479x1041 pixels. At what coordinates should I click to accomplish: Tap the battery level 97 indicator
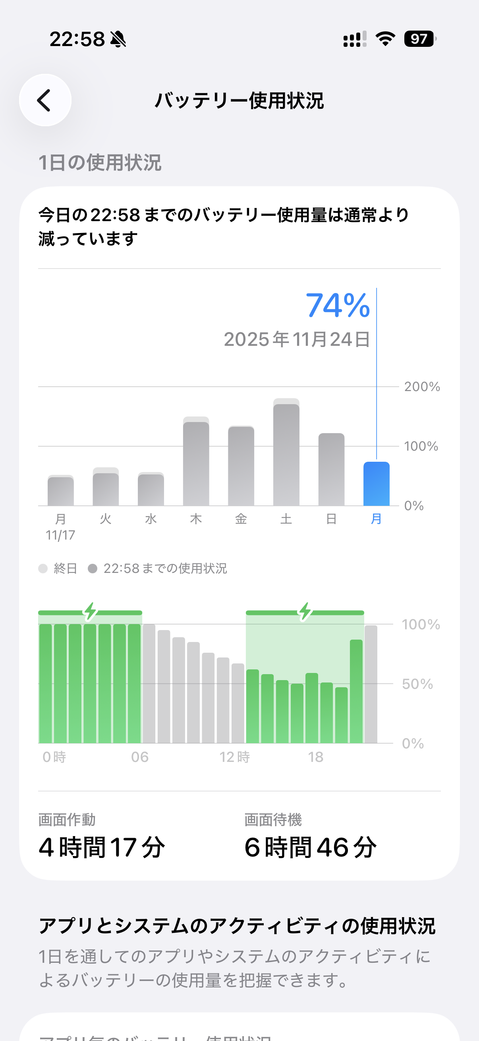(x=419, y=39)
